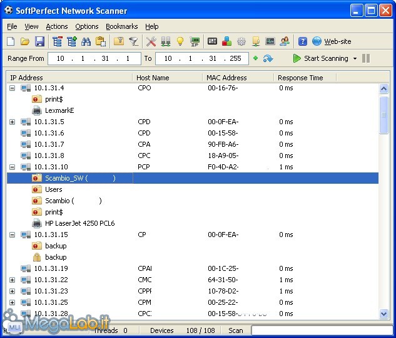Viewport: 396px width, 338px height.
Task: Open file with the folder icon
Action: tap(25, 41)
